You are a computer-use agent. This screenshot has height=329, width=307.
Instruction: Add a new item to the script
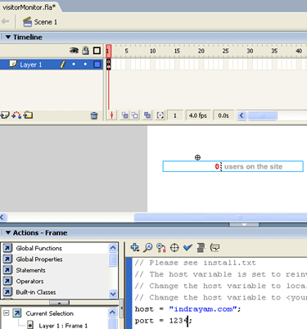135,248
